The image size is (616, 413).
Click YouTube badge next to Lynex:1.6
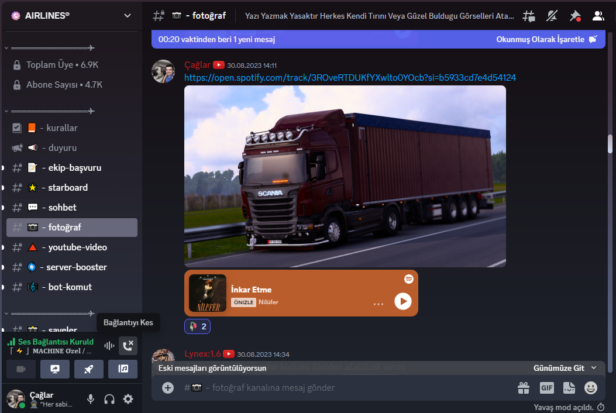click(229, 354)
